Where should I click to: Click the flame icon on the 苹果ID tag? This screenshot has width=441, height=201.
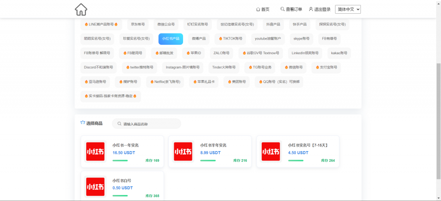tap(188, 53)
